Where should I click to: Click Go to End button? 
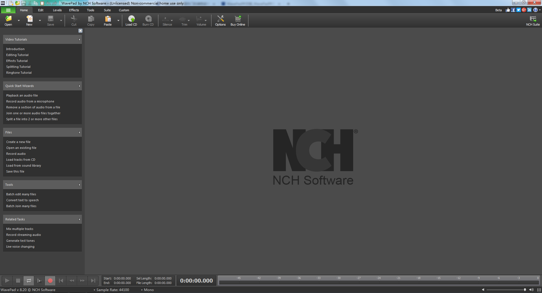pyautogui.click(x=93, y=281)
